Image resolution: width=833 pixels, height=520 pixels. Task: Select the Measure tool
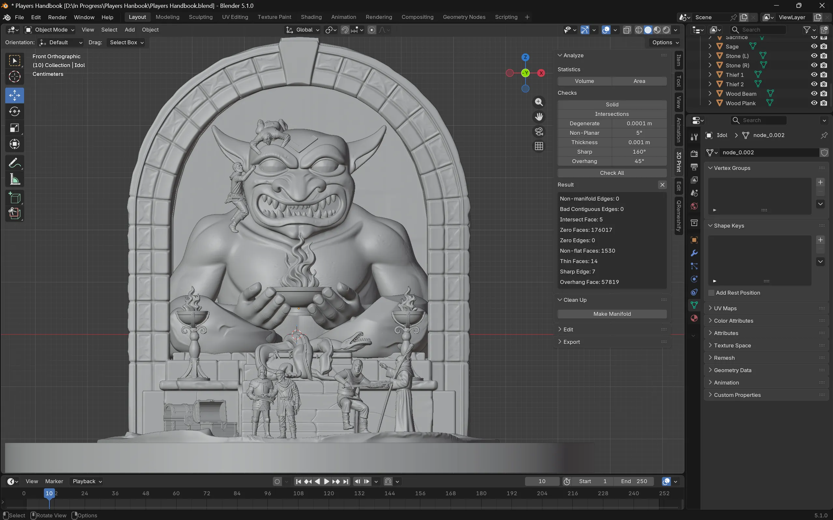[14, 179]
